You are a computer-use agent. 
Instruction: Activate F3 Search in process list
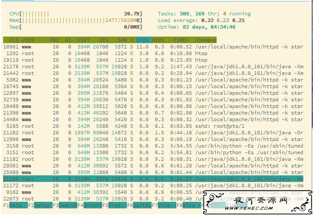pos(65,205)
